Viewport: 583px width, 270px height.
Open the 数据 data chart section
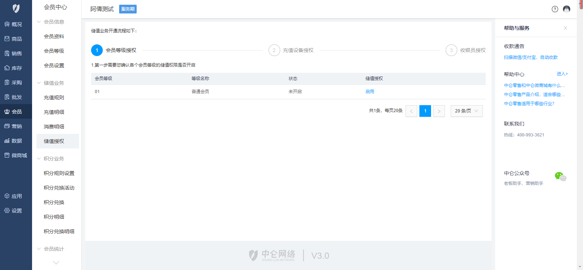[13, 141]
